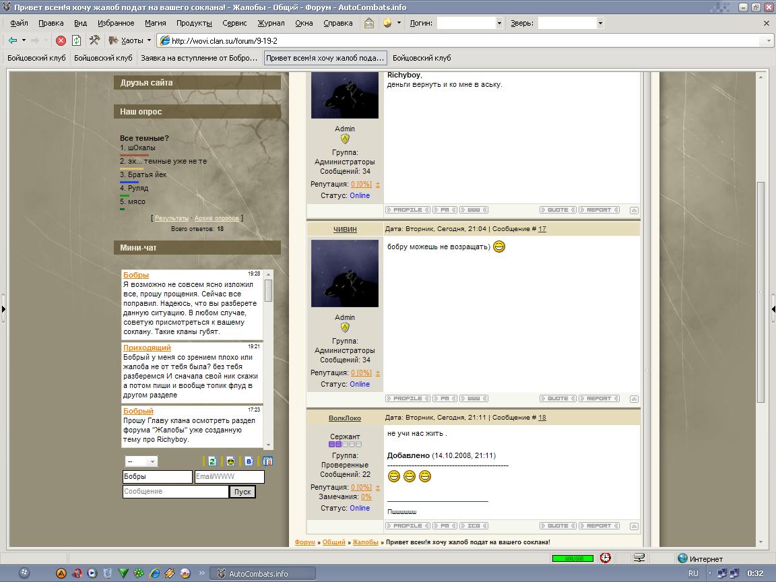Switch to the 'Привет всем!я хочу жалоб пода…' tab

325,58
